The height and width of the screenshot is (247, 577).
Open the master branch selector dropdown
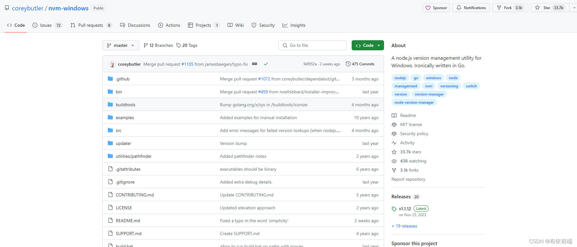121,45
